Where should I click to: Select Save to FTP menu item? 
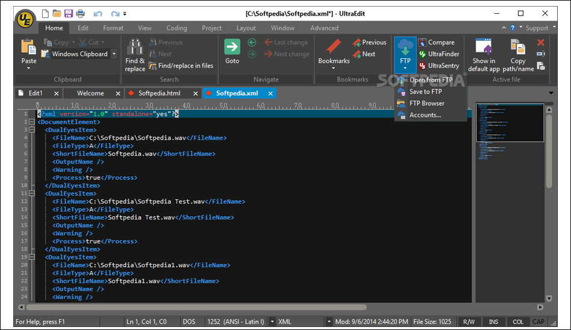pyautogui.click(x=431, y=92)
